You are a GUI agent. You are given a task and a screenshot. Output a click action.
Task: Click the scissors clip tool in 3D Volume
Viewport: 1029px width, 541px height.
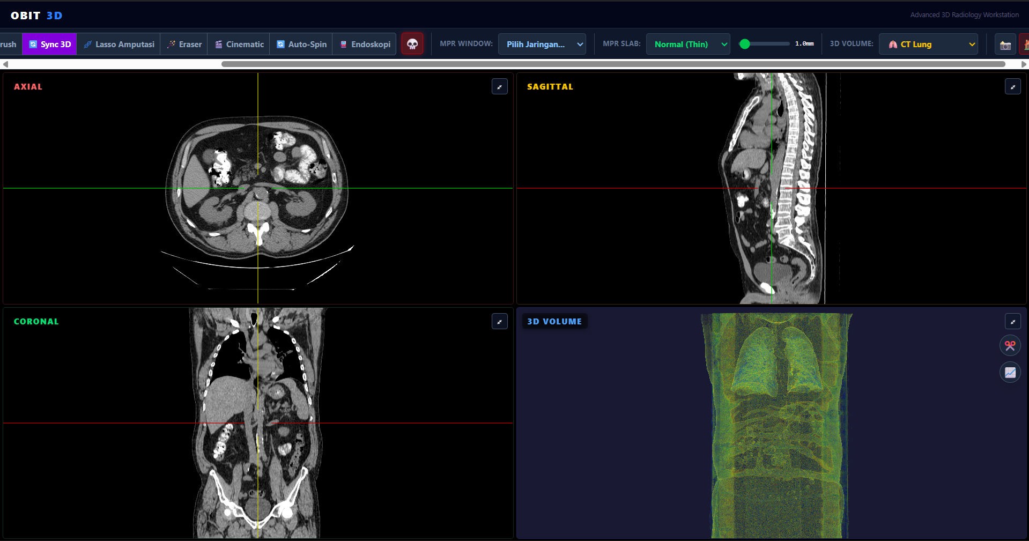pyautogui.click(x=1010, y=345)
